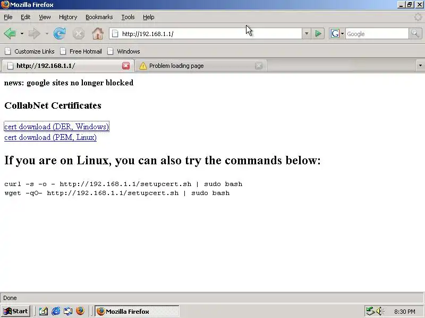Click the network connection tray icon
The height and width of the screenshot is (318, 425).
coord(370,311)
